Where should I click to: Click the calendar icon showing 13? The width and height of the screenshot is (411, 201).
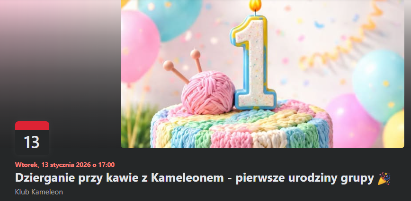(32, 138)
